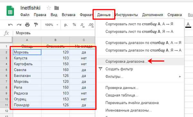The width and height of the screenshot is (193, 117).
Task: Click the Картофель cell
Action: tap(27, 64)
